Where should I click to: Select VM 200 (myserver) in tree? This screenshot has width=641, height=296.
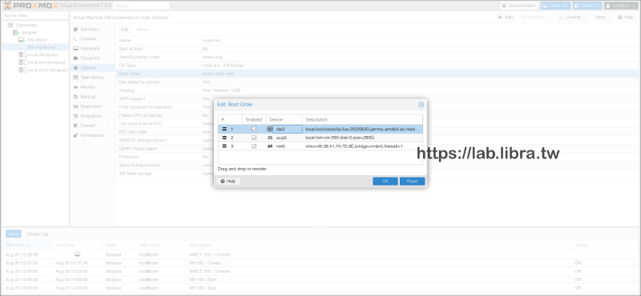[41, 47]
